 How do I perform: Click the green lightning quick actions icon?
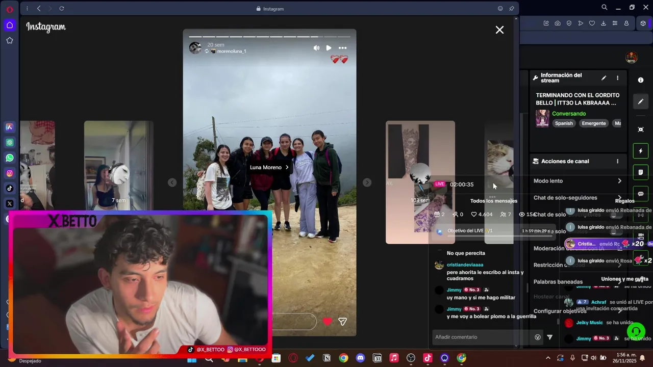[641, 151]
